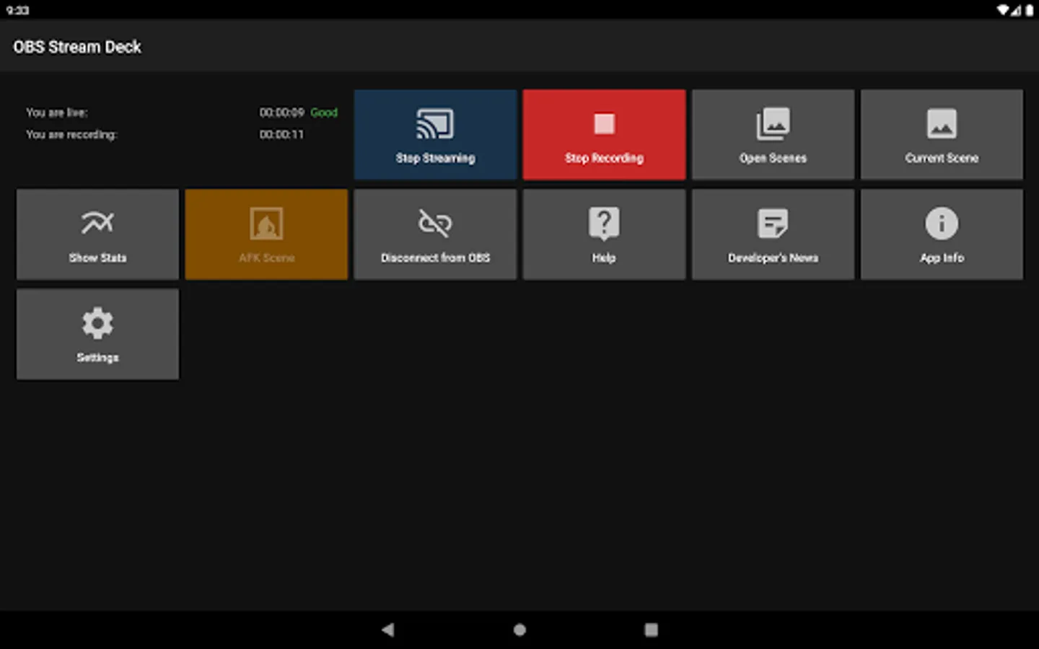Click the recording timer 00:00:11
1039x649 pixels.
pyautogui.click(x=281, y=135)
